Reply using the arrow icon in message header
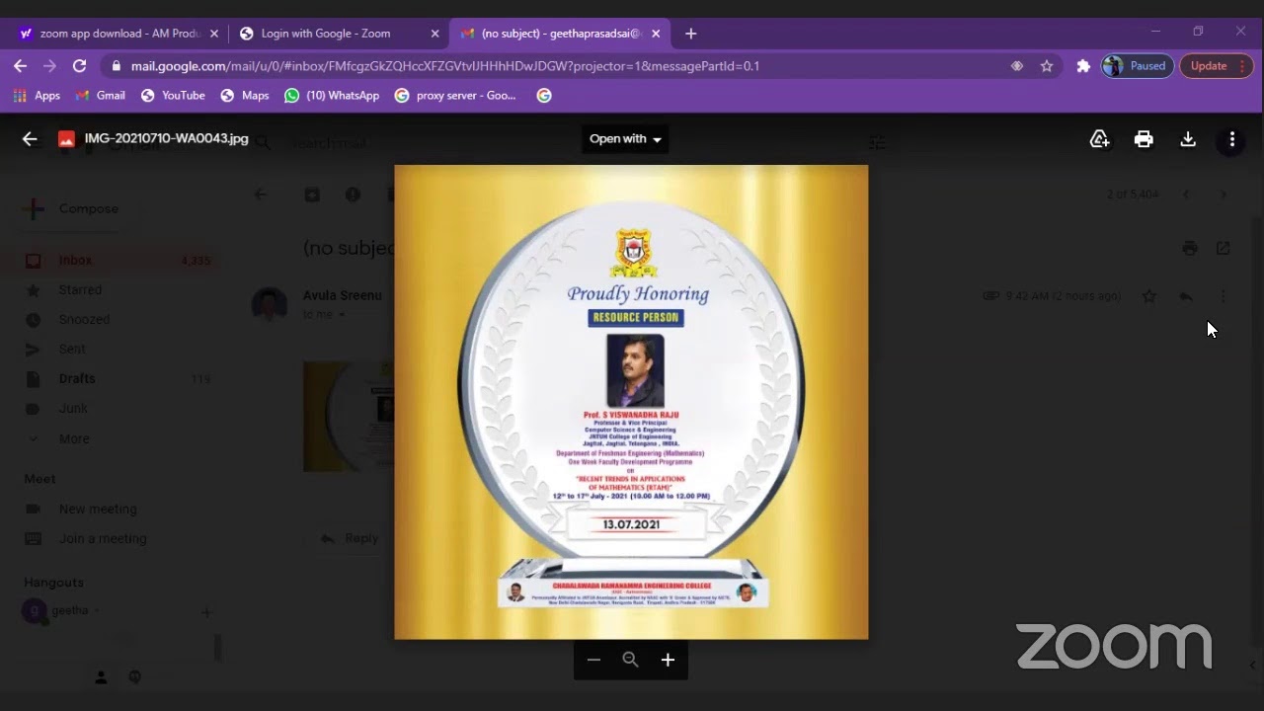This screenshot has height=711, width=1264. (x=1186, y=296)
